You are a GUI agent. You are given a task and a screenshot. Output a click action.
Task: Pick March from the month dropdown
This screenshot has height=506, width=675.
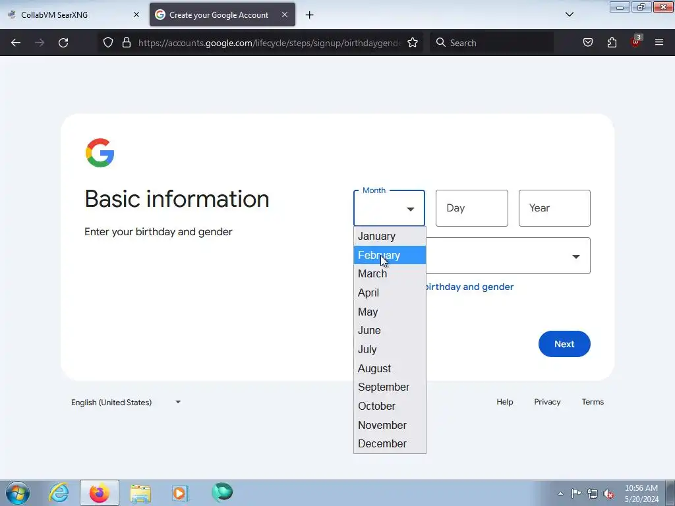point(390,273)
